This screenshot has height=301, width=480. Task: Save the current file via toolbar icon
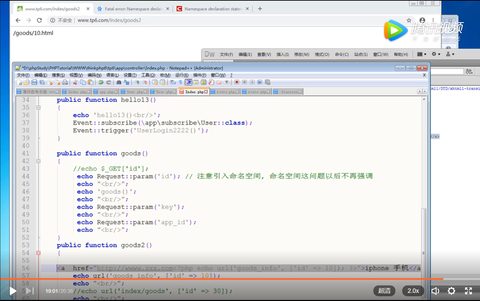coord(34,82)
